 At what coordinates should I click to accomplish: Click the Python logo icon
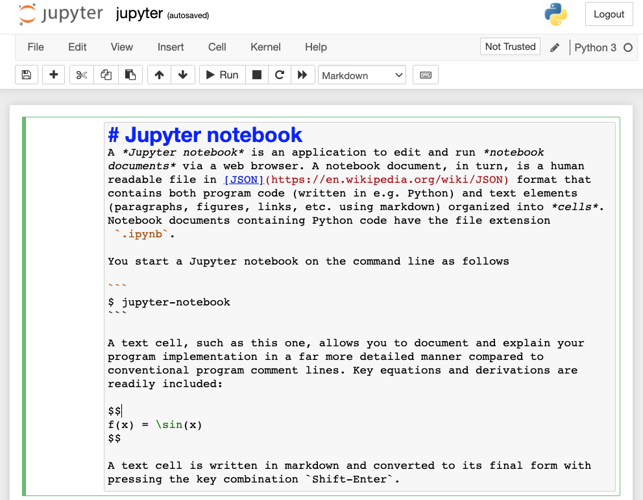point(555,14)
